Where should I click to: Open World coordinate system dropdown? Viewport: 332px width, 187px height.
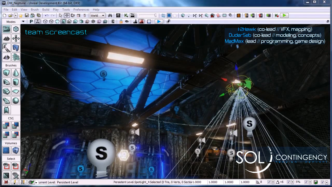coord(97,16)
